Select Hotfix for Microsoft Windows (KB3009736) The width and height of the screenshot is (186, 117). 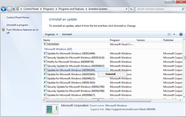(x=71, y=62)
